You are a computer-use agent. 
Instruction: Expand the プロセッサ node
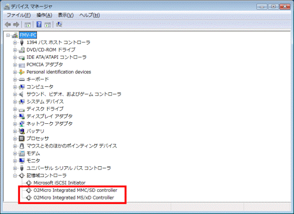15,139
